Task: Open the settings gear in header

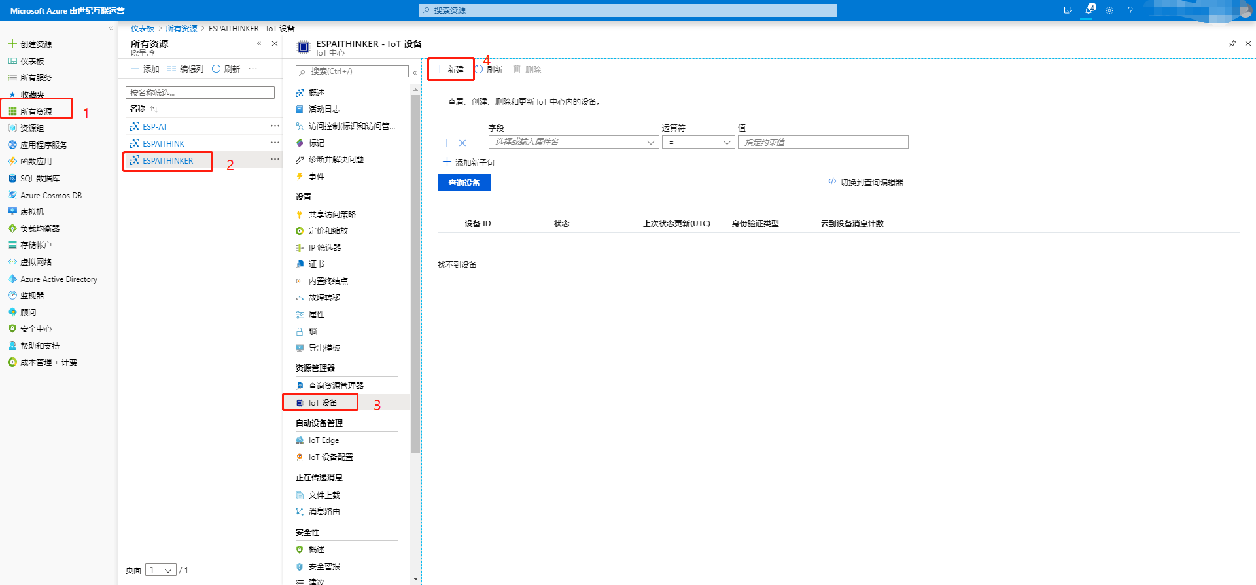Action: pos(1109,10)
